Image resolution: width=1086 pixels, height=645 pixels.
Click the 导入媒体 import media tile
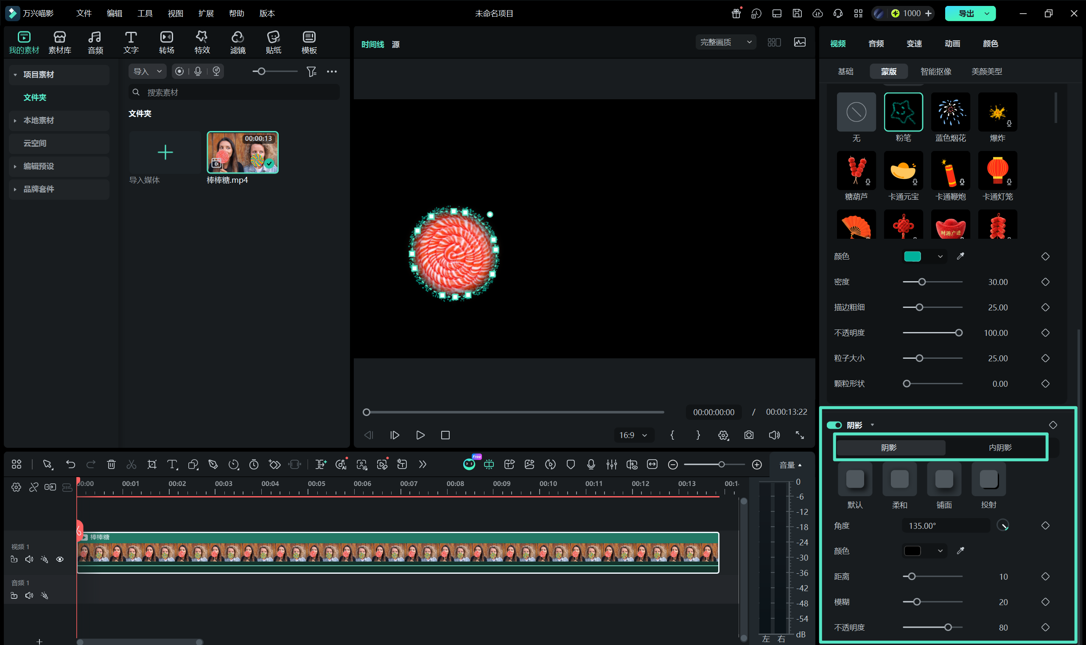165,152
